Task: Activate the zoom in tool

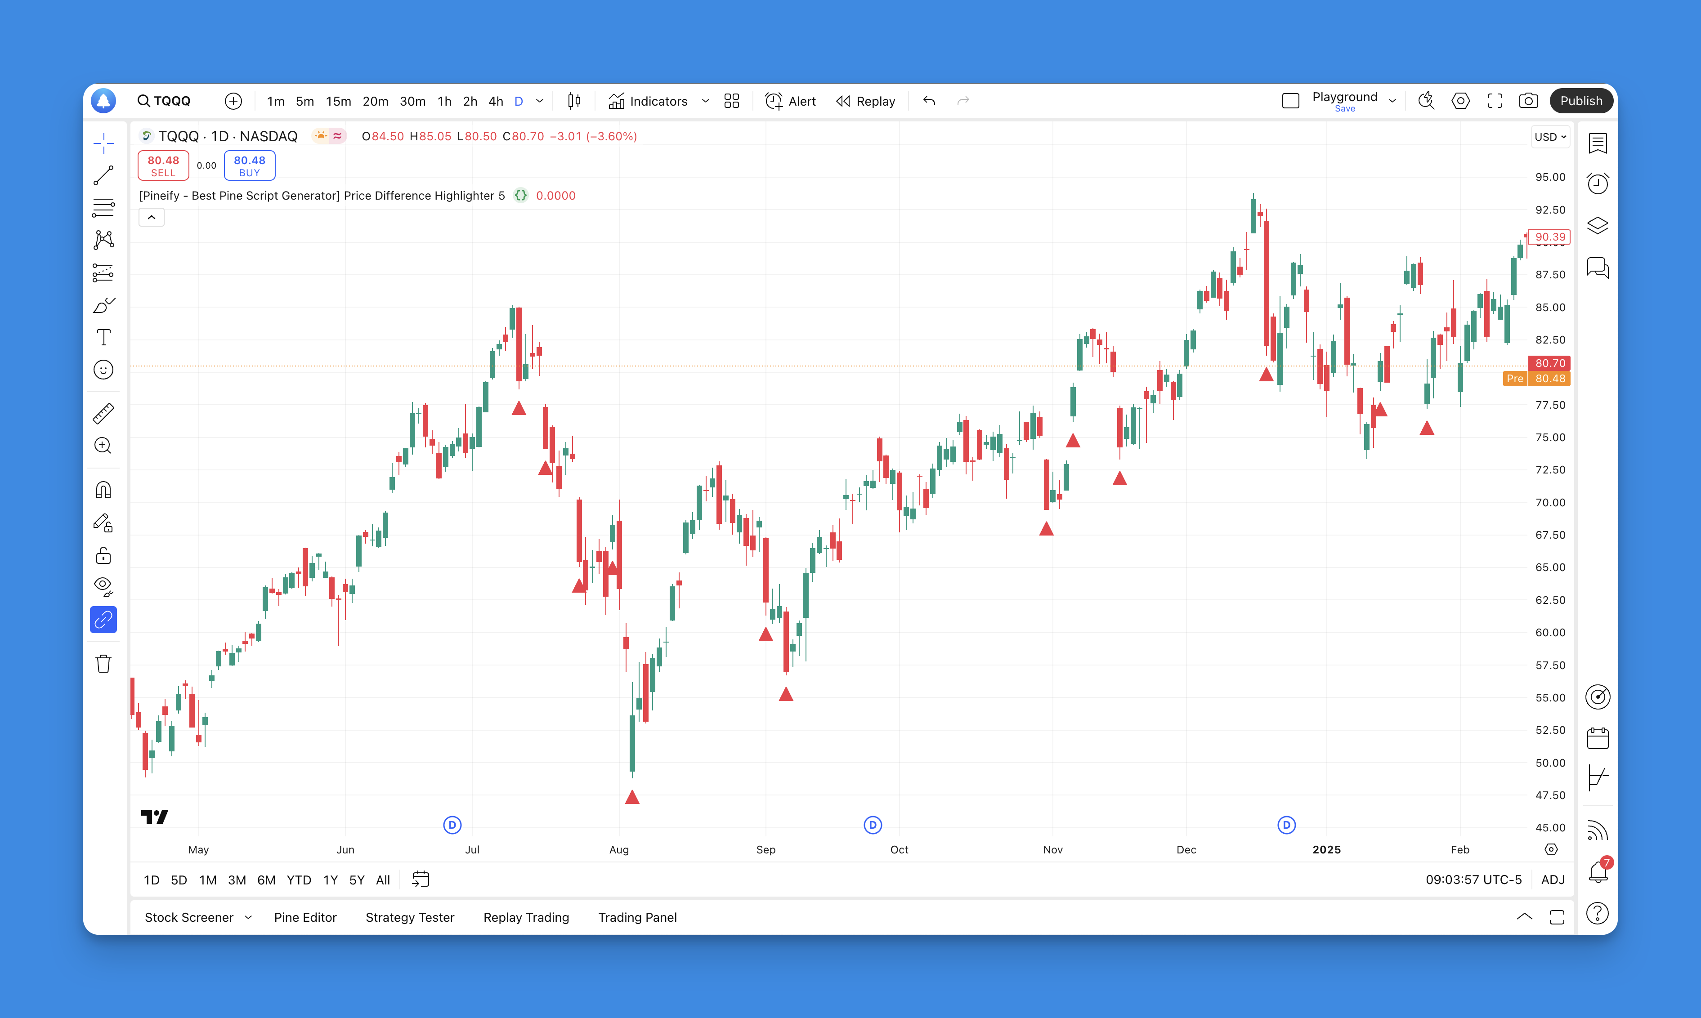Action: [x=103, y=446]
